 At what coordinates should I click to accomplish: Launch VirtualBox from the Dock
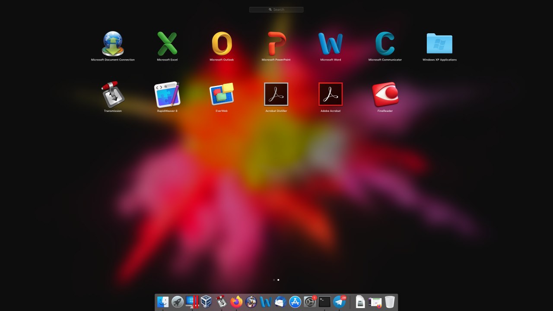pos(207,302)
